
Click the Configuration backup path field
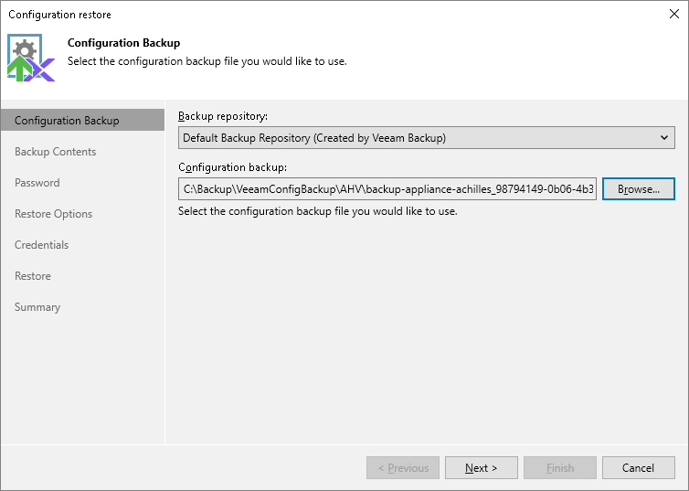(x=387, y=189)
